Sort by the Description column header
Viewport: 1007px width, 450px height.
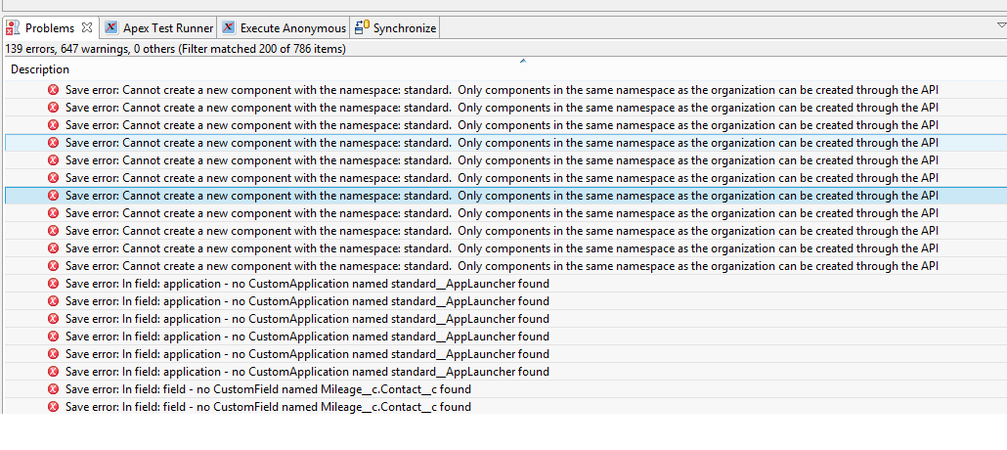point(40,69)
